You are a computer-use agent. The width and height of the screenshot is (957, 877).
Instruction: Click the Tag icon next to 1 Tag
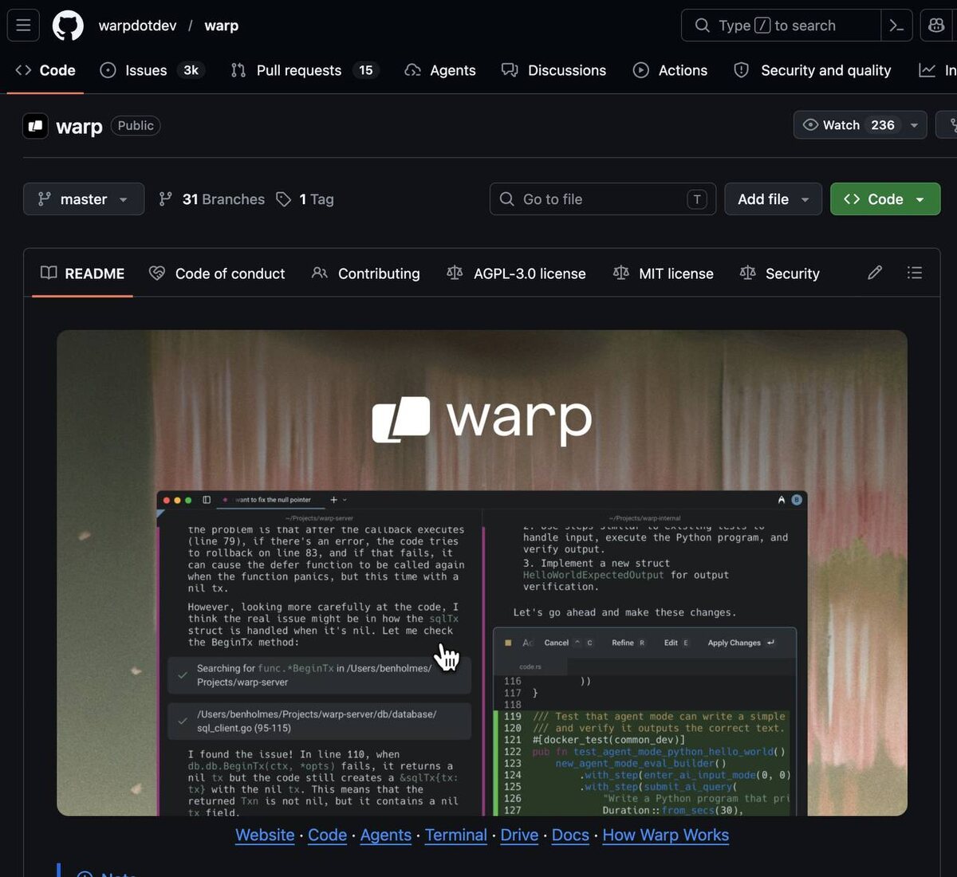click(283, 199)
